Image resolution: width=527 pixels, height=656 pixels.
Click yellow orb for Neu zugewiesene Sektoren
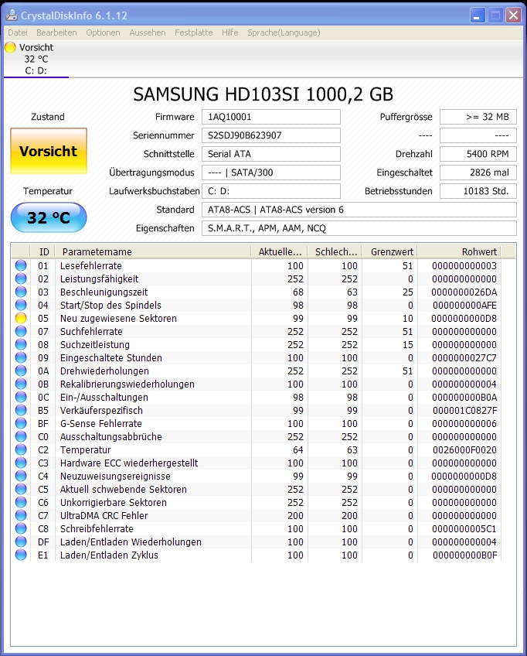click(21, 319)
